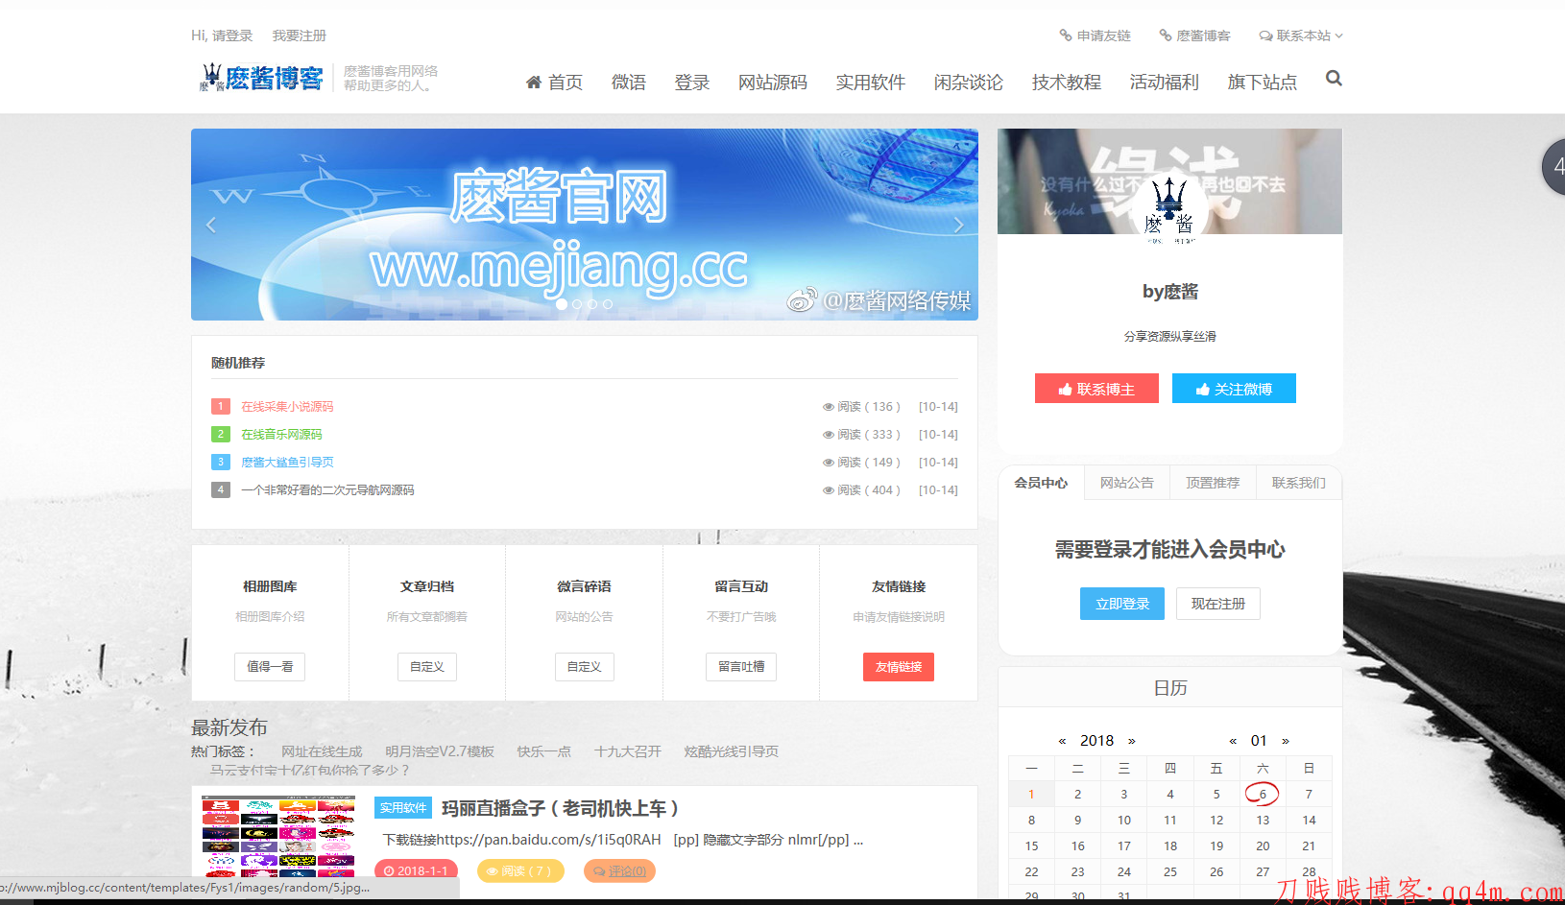
Task: Open 旗下站点 navigation item
Action: tap(1263, 83)
